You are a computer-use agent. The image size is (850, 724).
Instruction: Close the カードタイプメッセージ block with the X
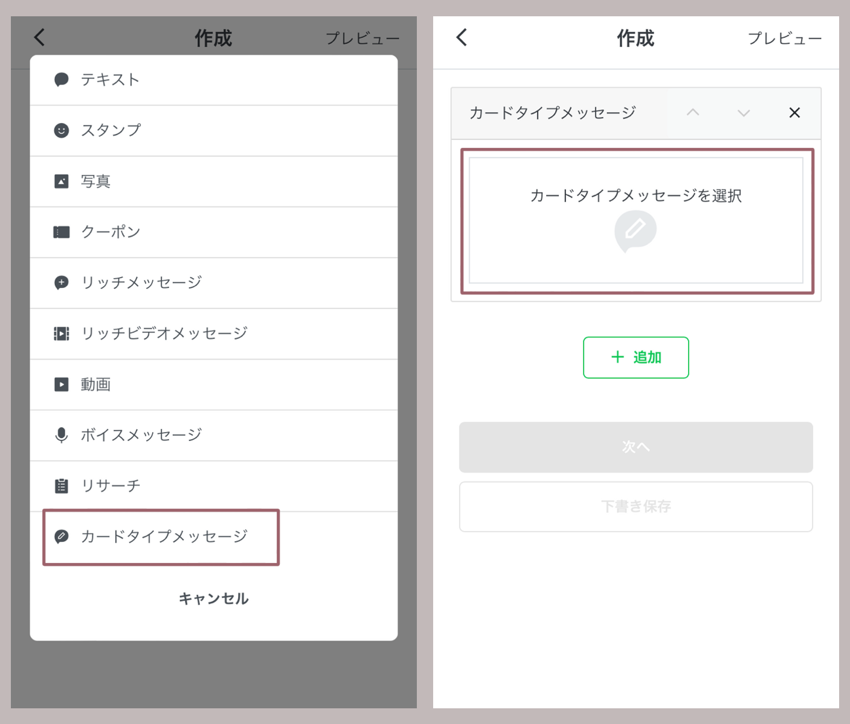click(x=794, y=112)
